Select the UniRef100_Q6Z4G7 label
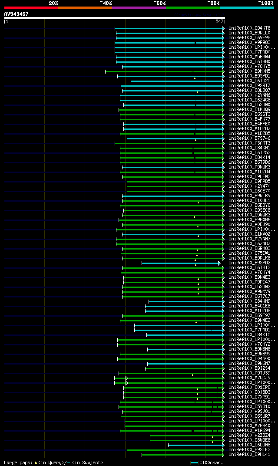This screenshot has width=278, height=466. (x=249, y=244)
